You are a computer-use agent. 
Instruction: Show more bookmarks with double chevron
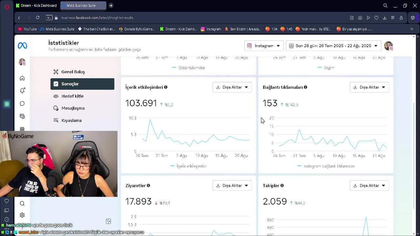click(x=412, y=29)
